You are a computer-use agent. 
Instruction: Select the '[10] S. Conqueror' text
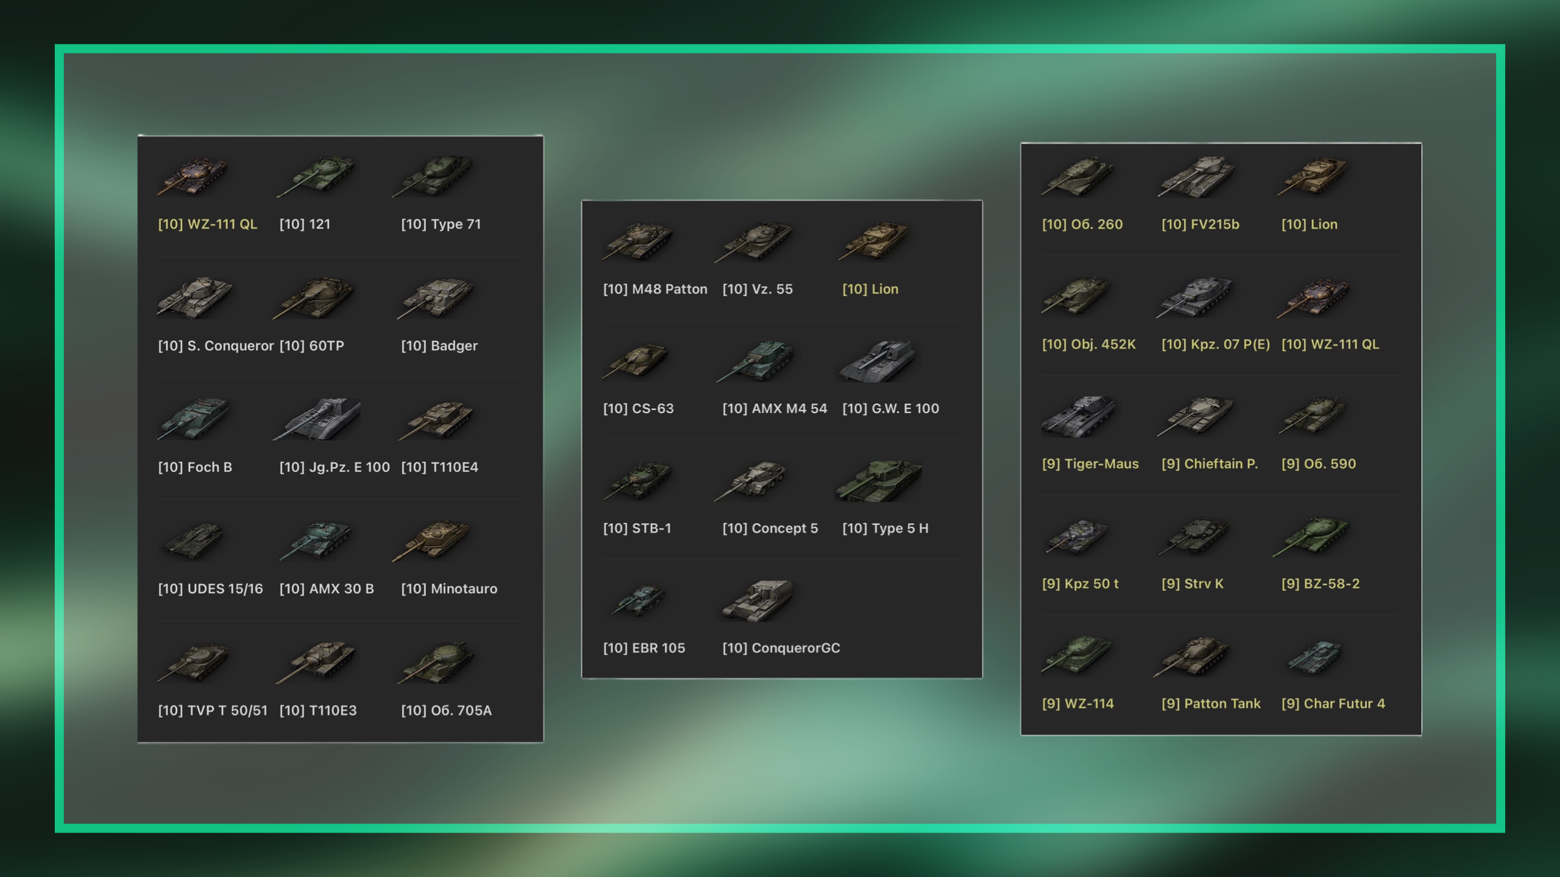[x=216, y=346]
